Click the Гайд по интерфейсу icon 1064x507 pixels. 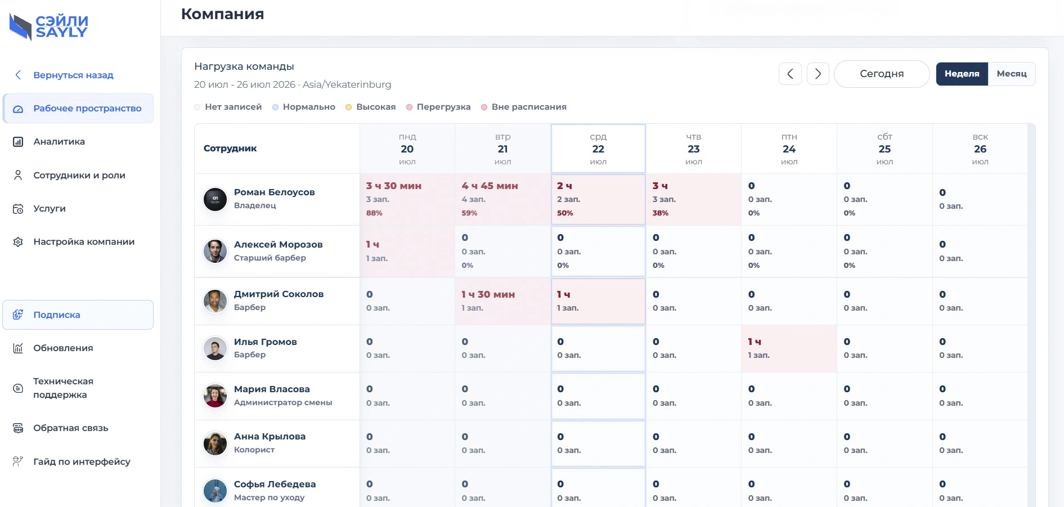[18, 461]
